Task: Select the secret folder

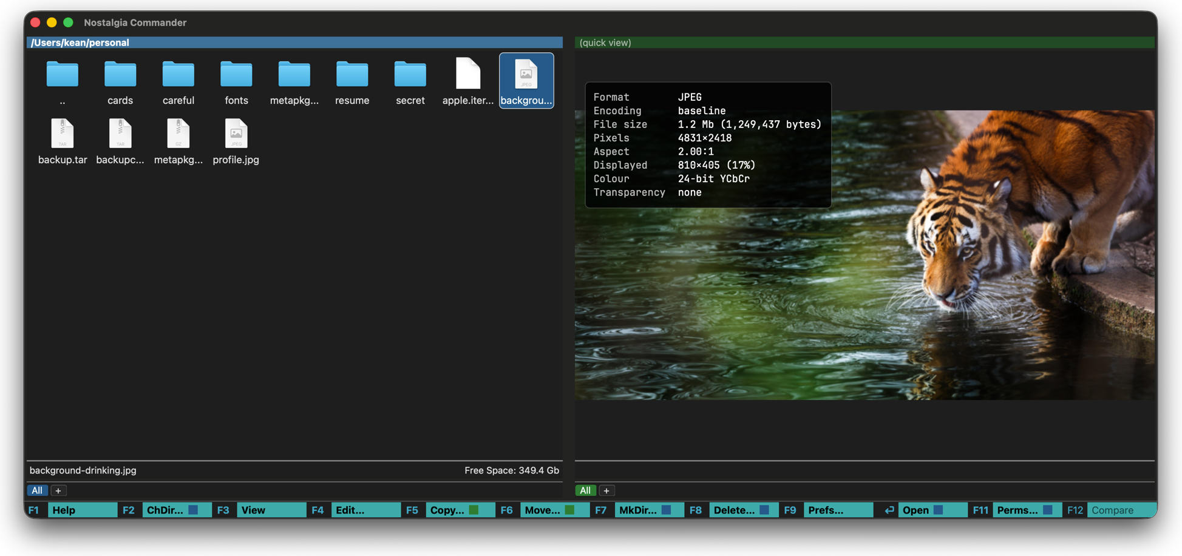Action: coord(410,81)
